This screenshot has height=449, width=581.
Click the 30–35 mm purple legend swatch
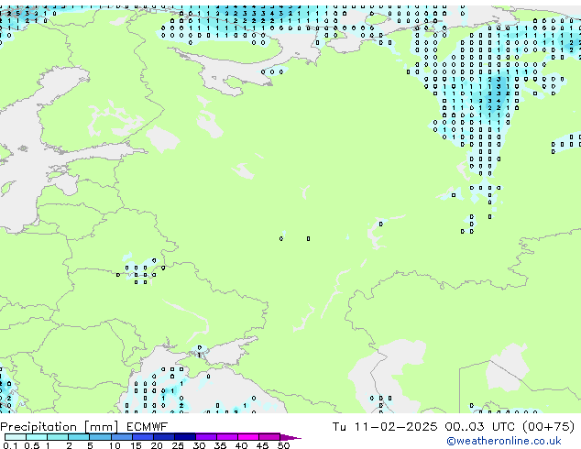point(206,437)
